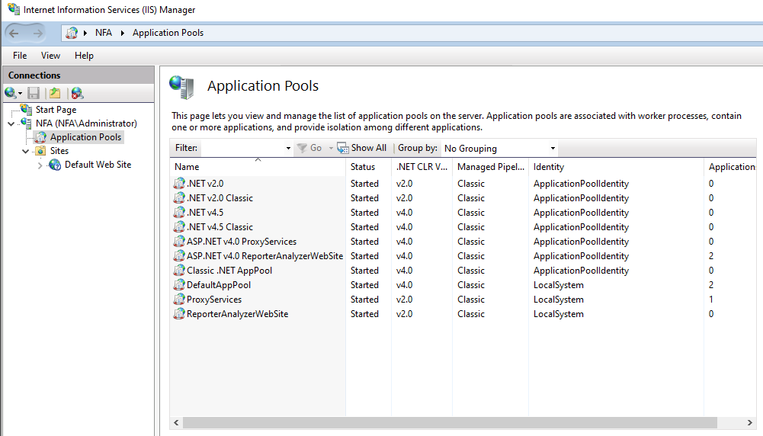Sort the list by the Identity column header

(549, 167)
